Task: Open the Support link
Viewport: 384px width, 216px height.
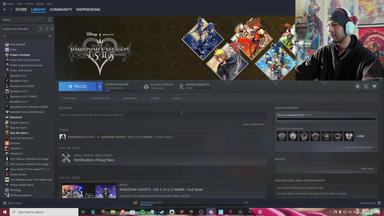Action: coord(177,98)
